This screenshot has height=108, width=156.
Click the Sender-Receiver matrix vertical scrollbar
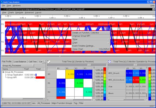94,83
